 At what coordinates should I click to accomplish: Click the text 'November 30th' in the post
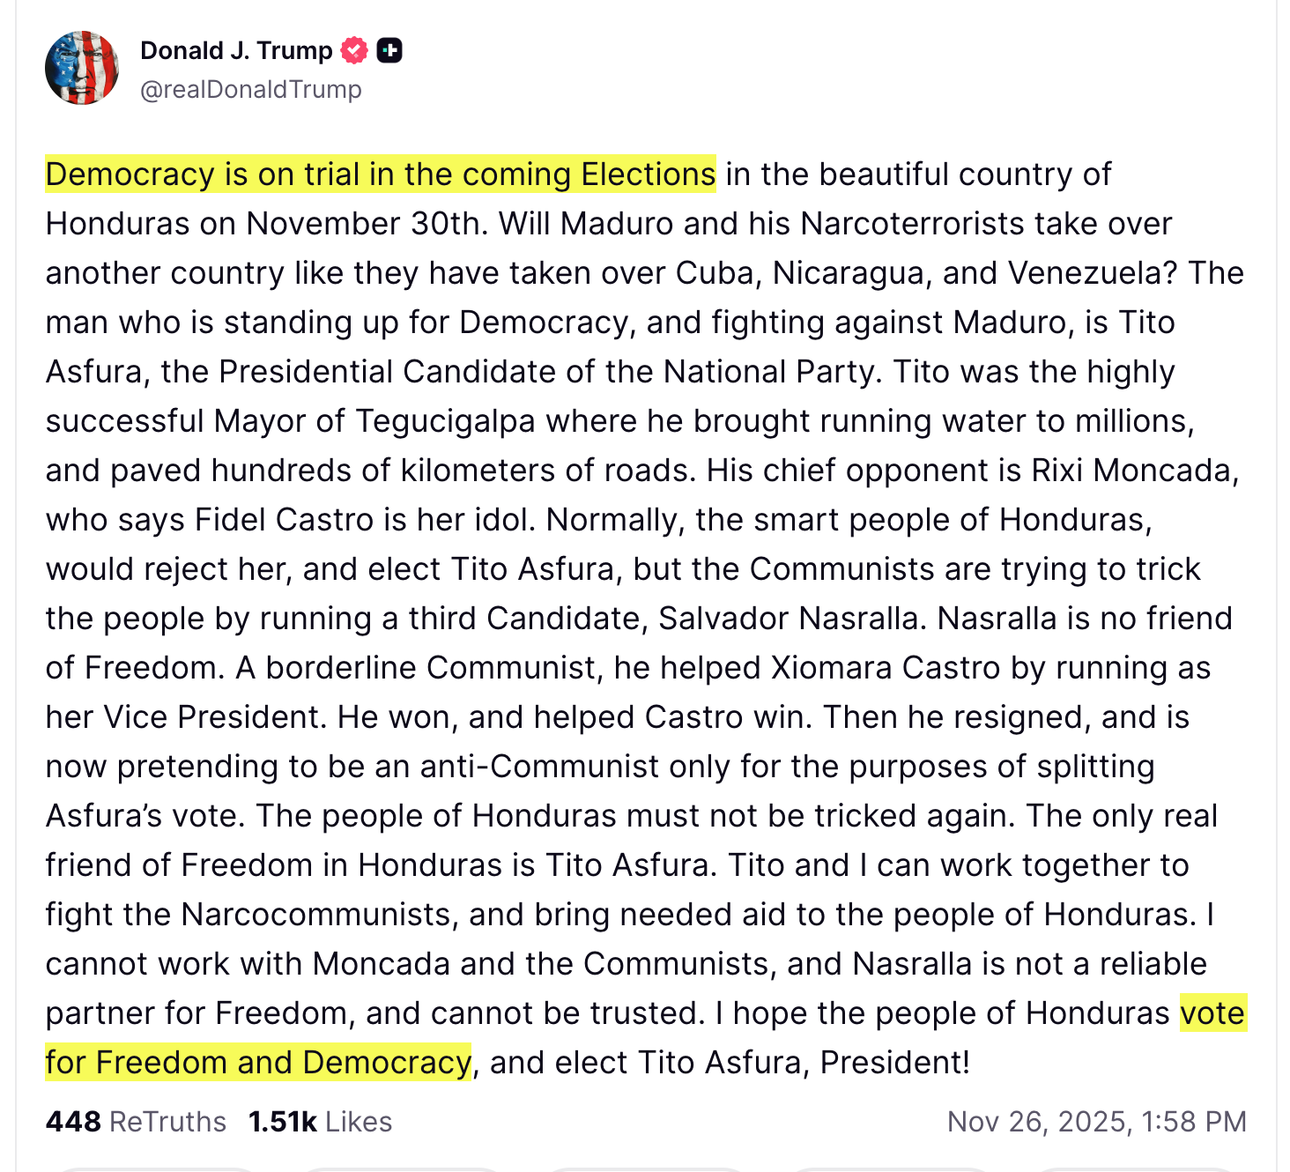coord(366,224)
